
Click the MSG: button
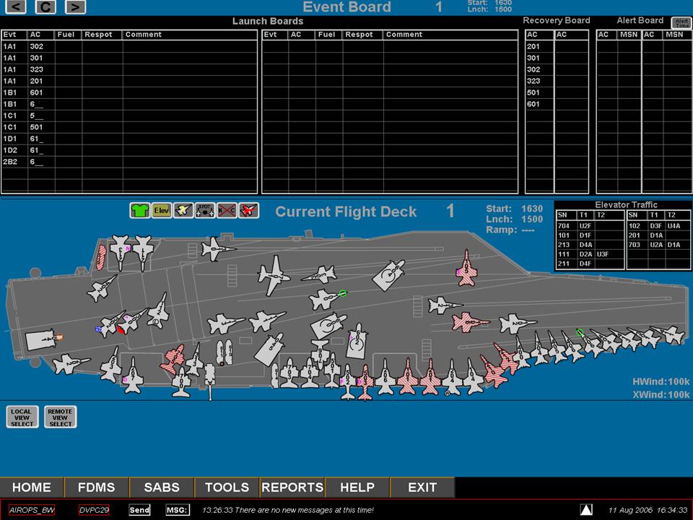click(x=177, y=510)
